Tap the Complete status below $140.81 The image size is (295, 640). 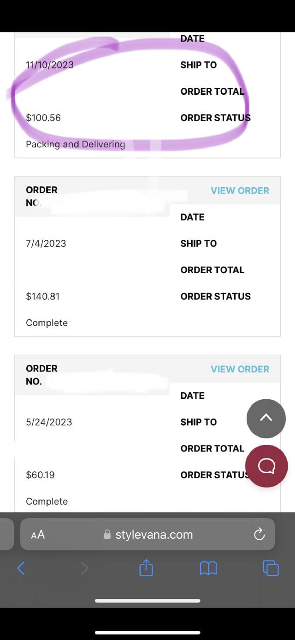[47, 323]
